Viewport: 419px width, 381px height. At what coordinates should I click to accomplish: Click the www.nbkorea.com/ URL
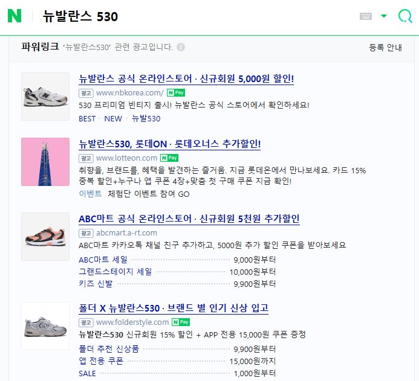pos(130,93)
